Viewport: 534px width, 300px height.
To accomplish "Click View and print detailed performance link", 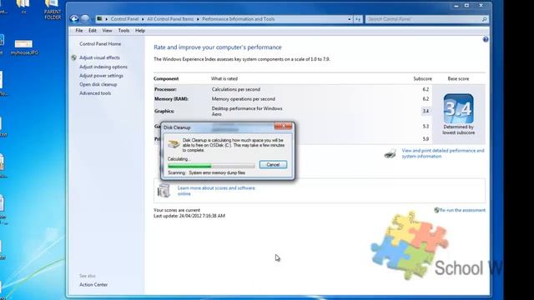I will (x=443, y=153).
